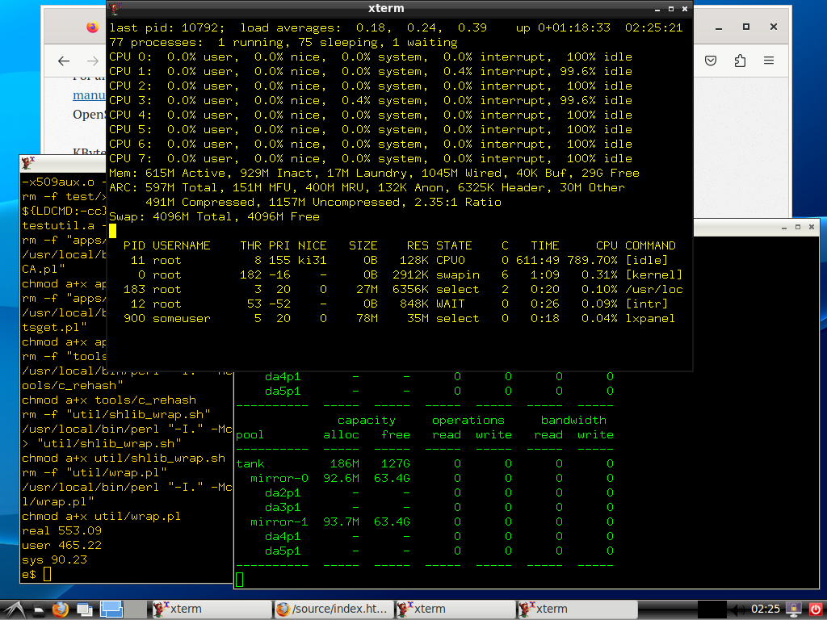Click the red power logout icon
This screenshot has width=827, height=620.
point(814,609)
